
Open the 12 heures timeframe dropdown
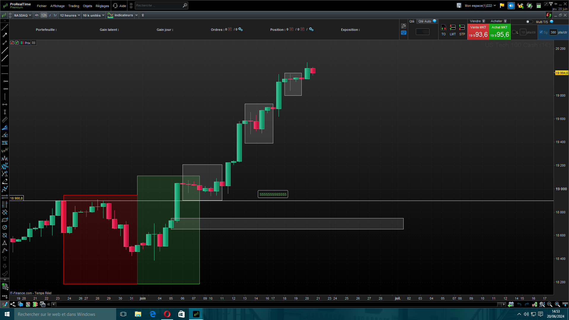coord(70,15)
